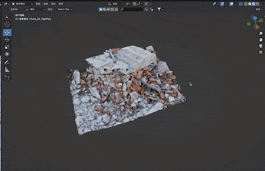This screenshot has width=265, height=171.
Task: Open the Add menu in viewport header
Action: 53,4
